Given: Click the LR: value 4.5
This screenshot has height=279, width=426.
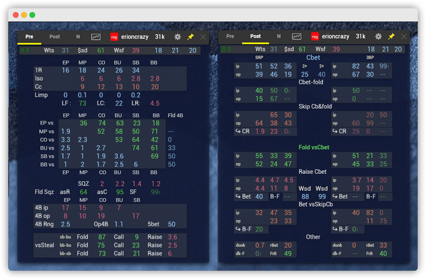Looking at the screenshot, I should click(x=155, y=103).
